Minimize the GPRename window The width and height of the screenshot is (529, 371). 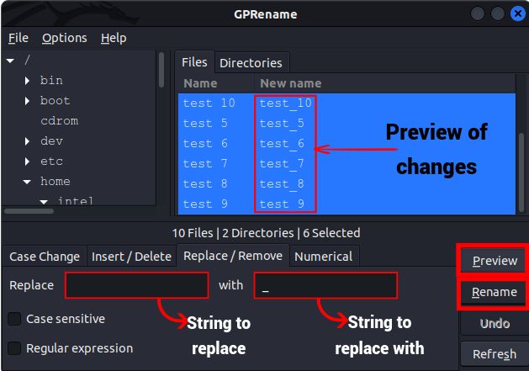click(x=478, y=14)
